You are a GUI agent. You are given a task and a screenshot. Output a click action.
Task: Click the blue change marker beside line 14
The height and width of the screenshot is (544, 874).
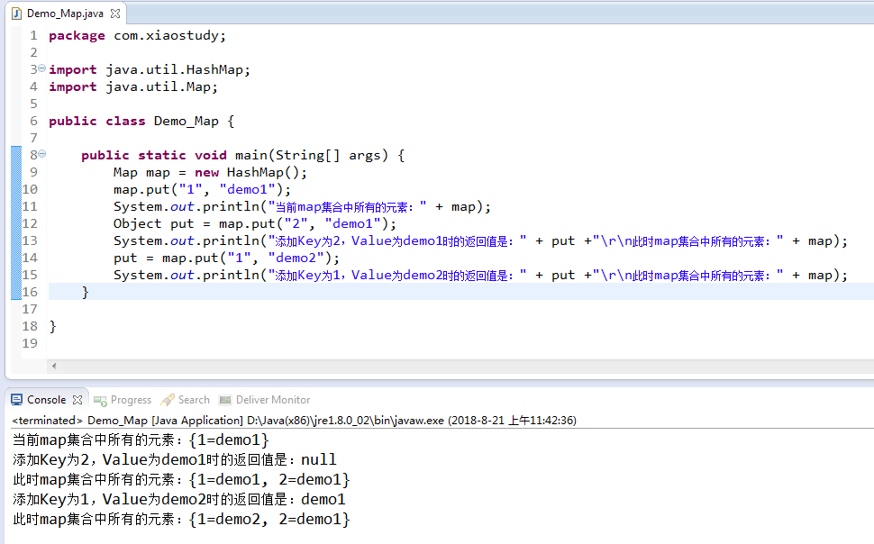click(x=16, y=258)
